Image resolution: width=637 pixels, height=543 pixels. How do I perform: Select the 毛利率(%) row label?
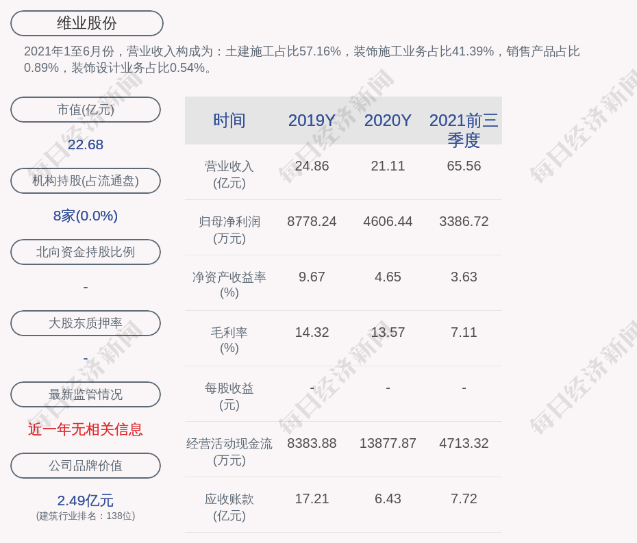[229, 340]
